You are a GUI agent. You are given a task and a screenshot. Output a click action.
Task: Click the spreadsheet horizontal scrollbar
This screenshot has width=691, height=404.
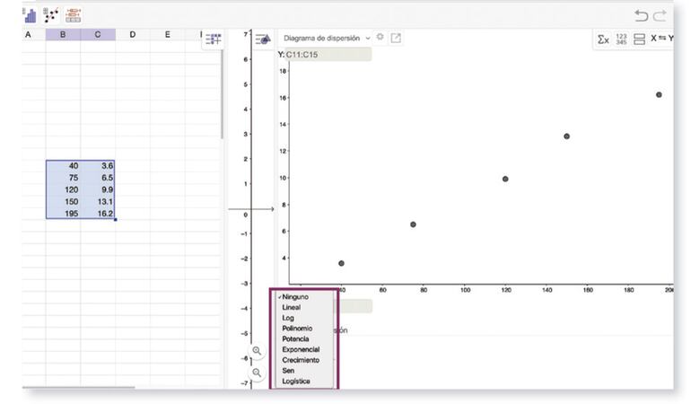coord(79,388)
